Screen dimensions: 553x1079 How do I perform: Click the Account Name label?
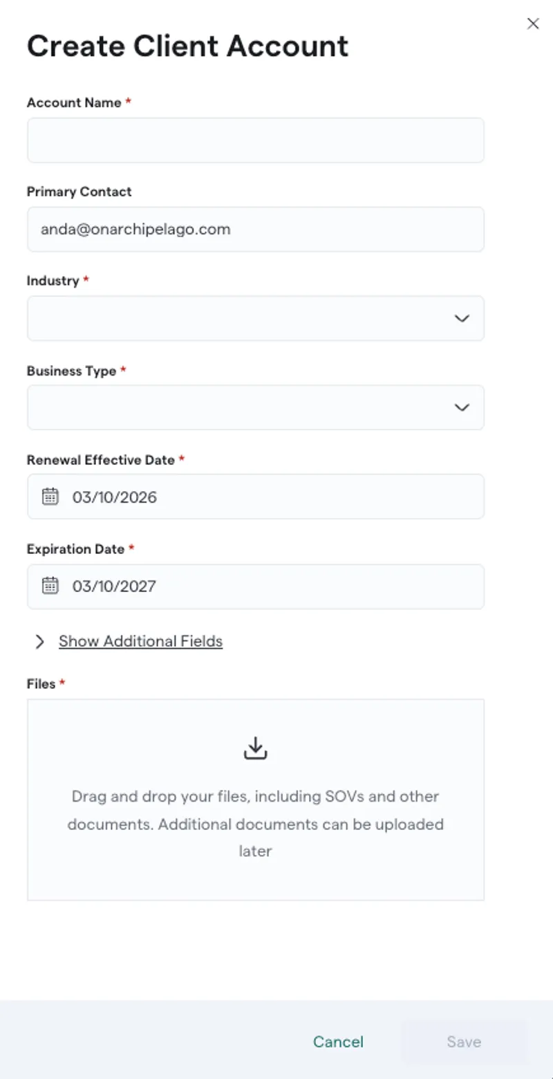coord(74,102)
